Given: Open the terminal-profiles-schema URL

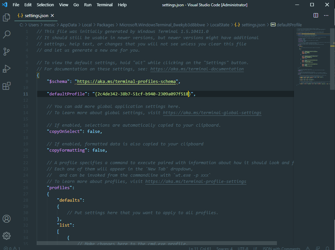Looking at the screenshot, I should point(126,81).
